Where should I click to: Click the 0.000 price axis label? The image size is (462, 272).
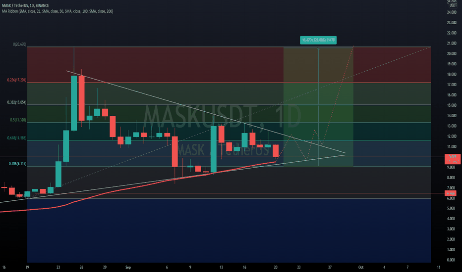(451, 260)
